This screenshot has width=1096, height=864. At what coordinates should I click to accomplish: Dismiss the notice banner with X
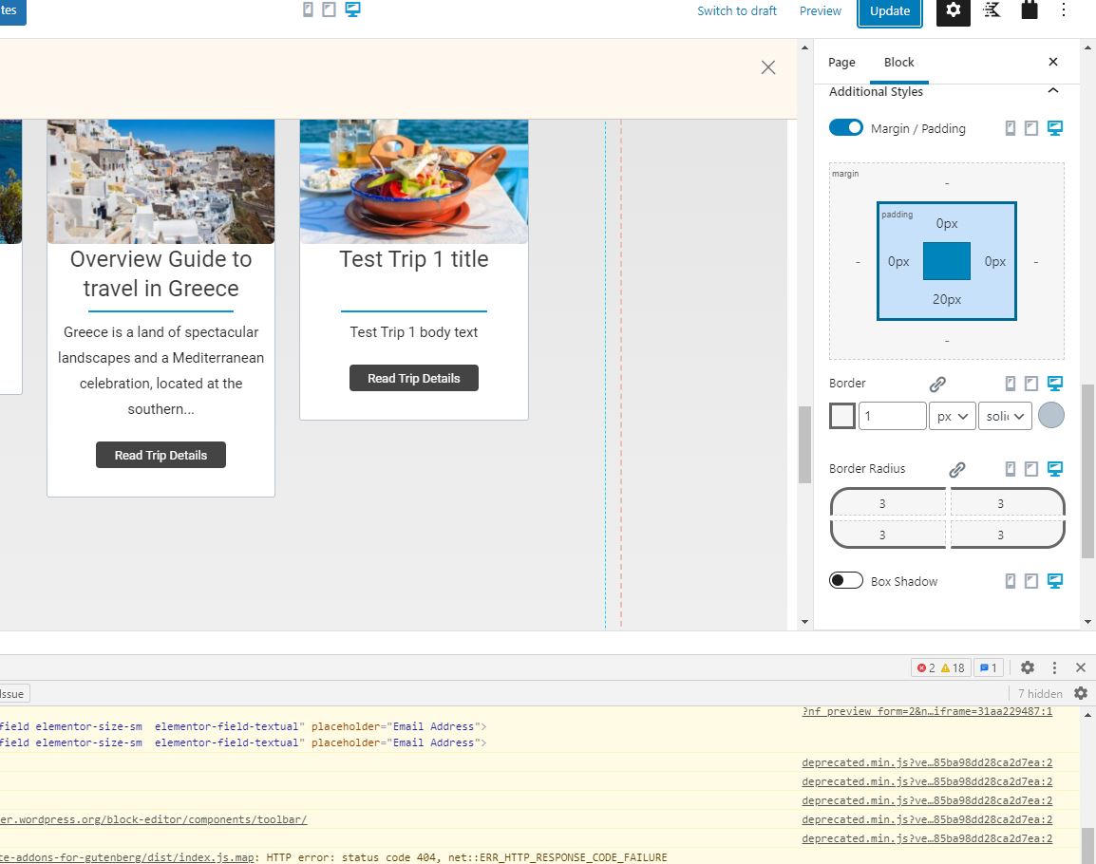pyautogui.click(x=768, y=67)
